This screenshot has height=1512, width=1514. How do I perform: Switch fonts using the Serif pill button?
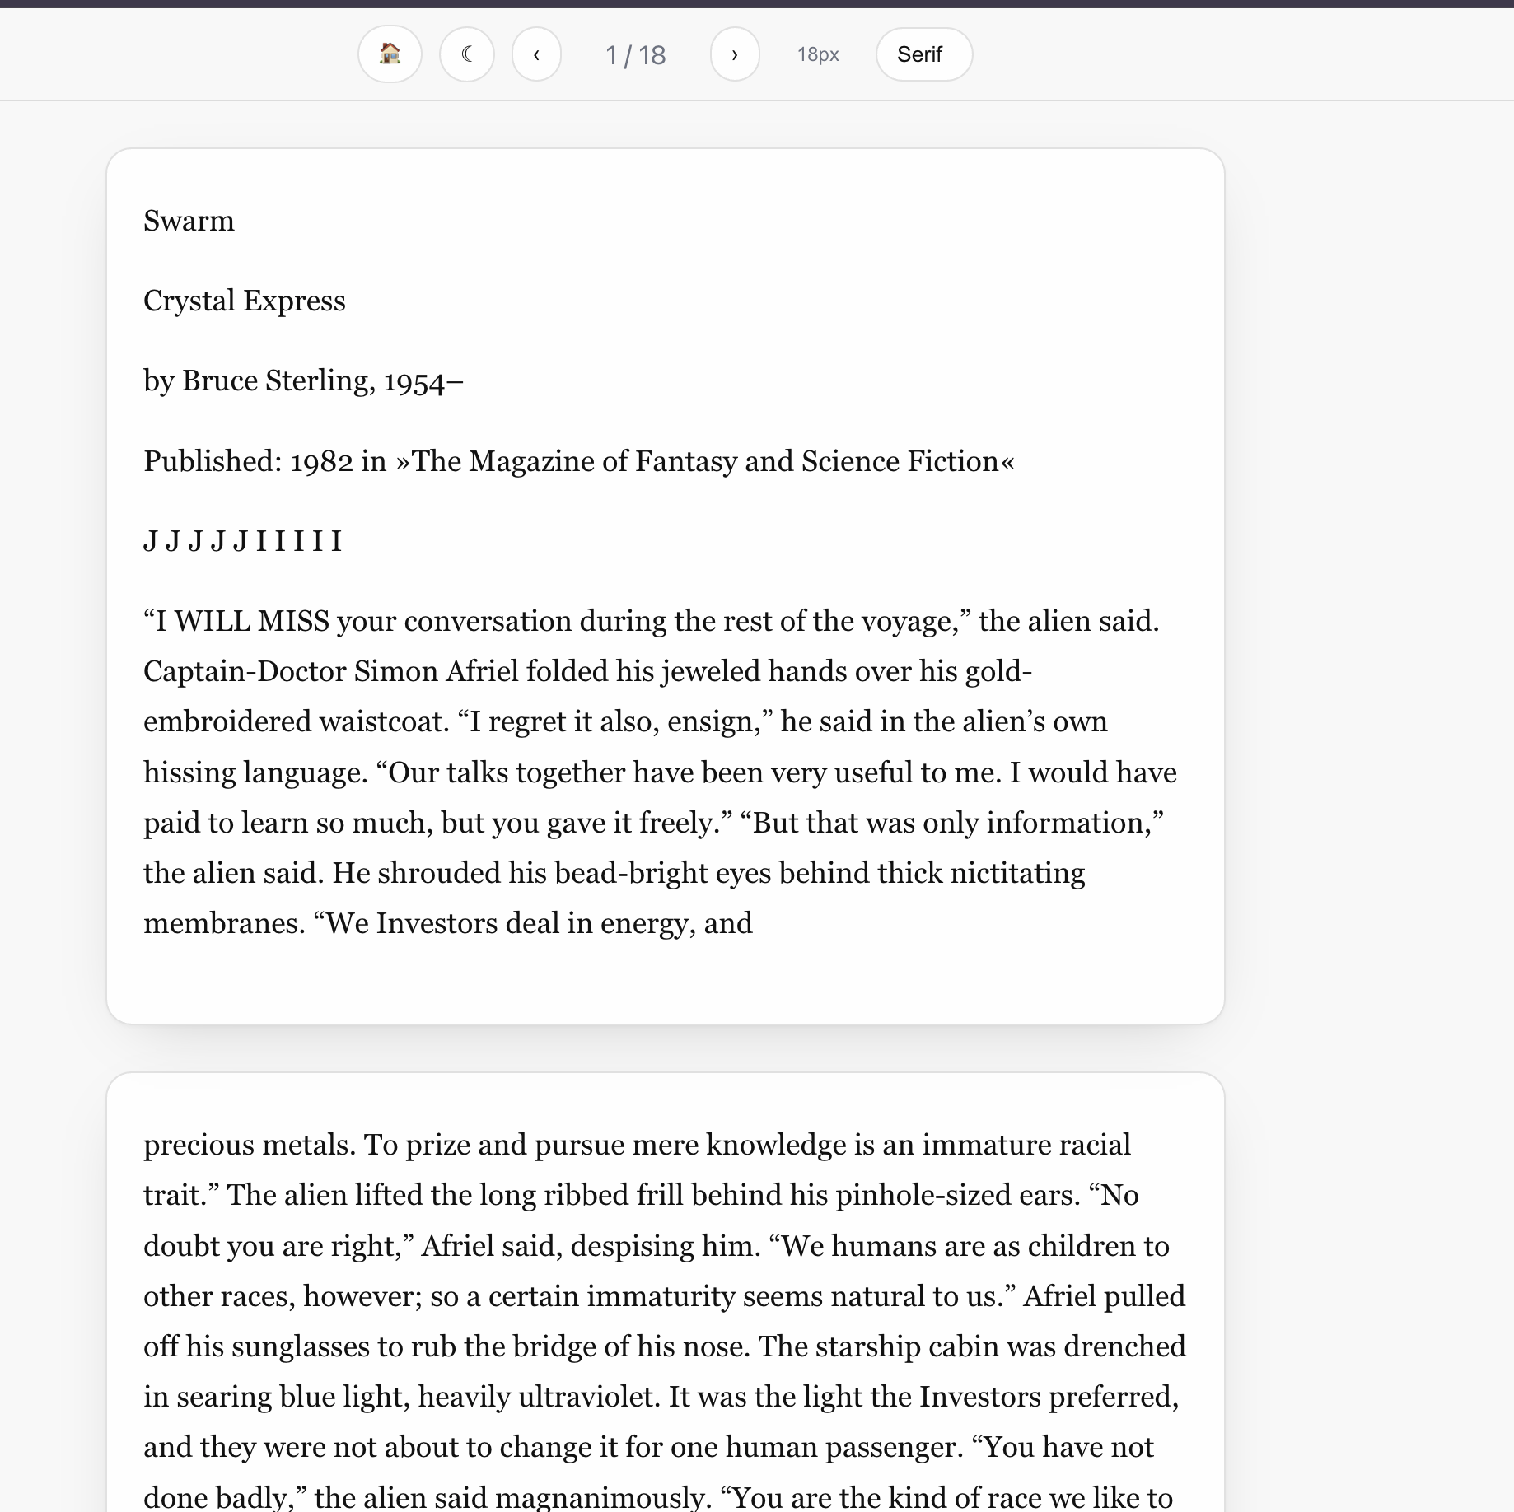[923, 54]
